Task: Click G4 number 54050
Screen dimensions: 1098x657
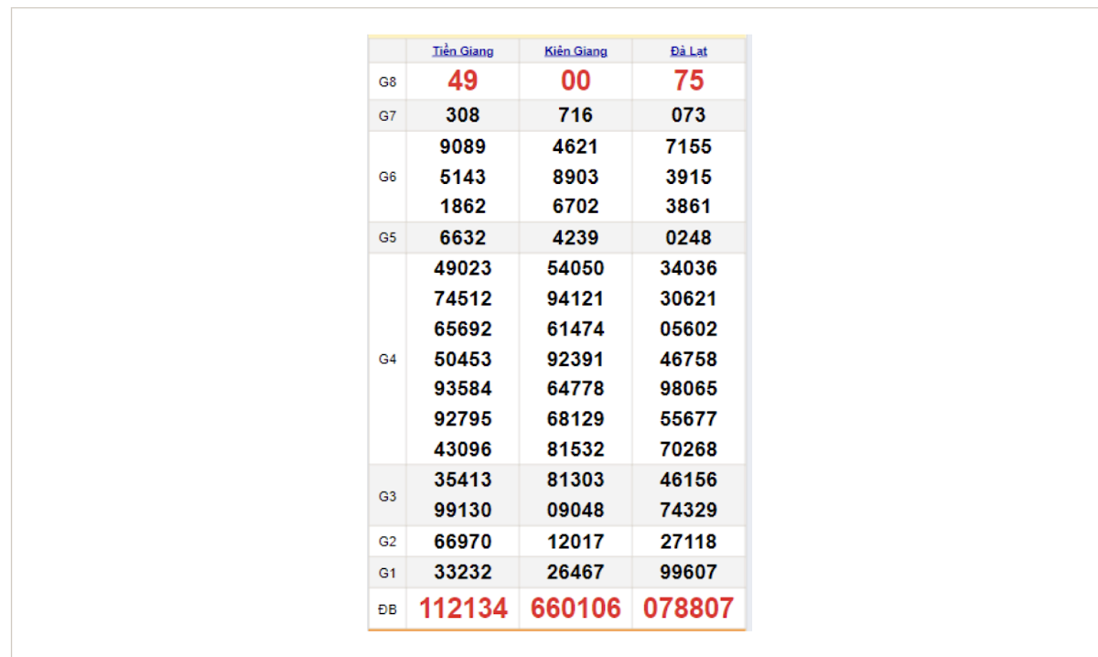Action: 576,268
